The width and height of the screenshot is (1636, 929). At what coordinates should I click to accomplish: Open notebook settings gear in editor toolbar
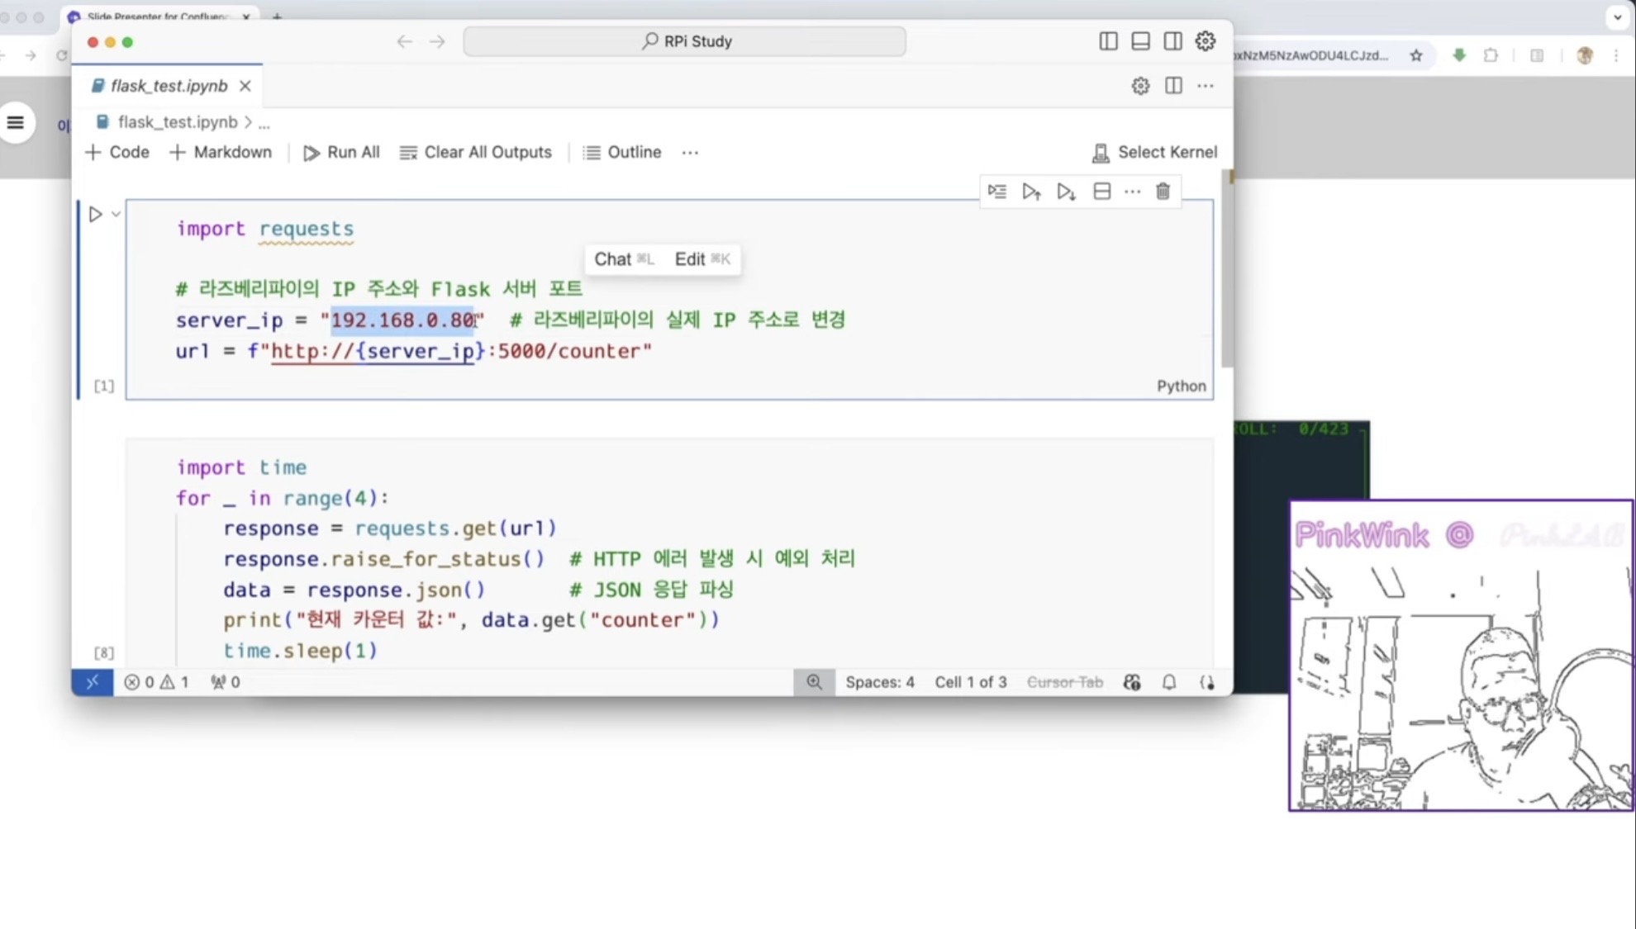1140,86
